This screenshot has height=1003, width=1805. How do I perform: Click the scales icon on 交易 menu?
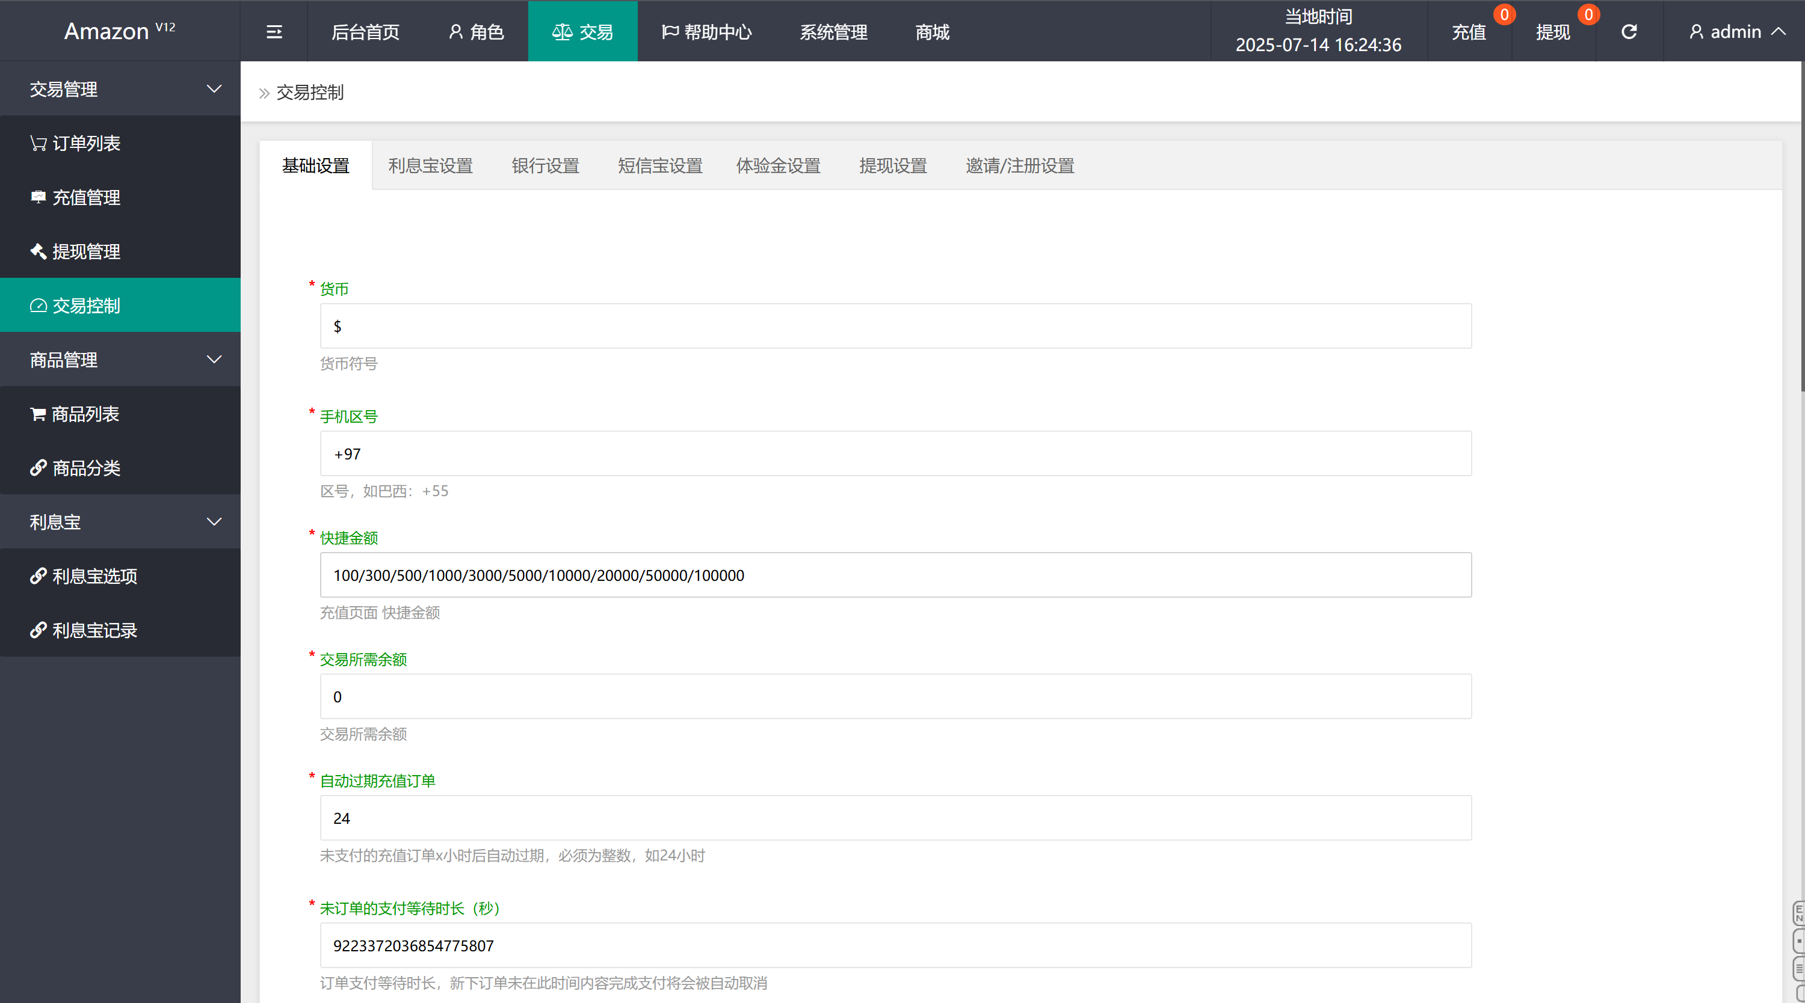[562, 31]
